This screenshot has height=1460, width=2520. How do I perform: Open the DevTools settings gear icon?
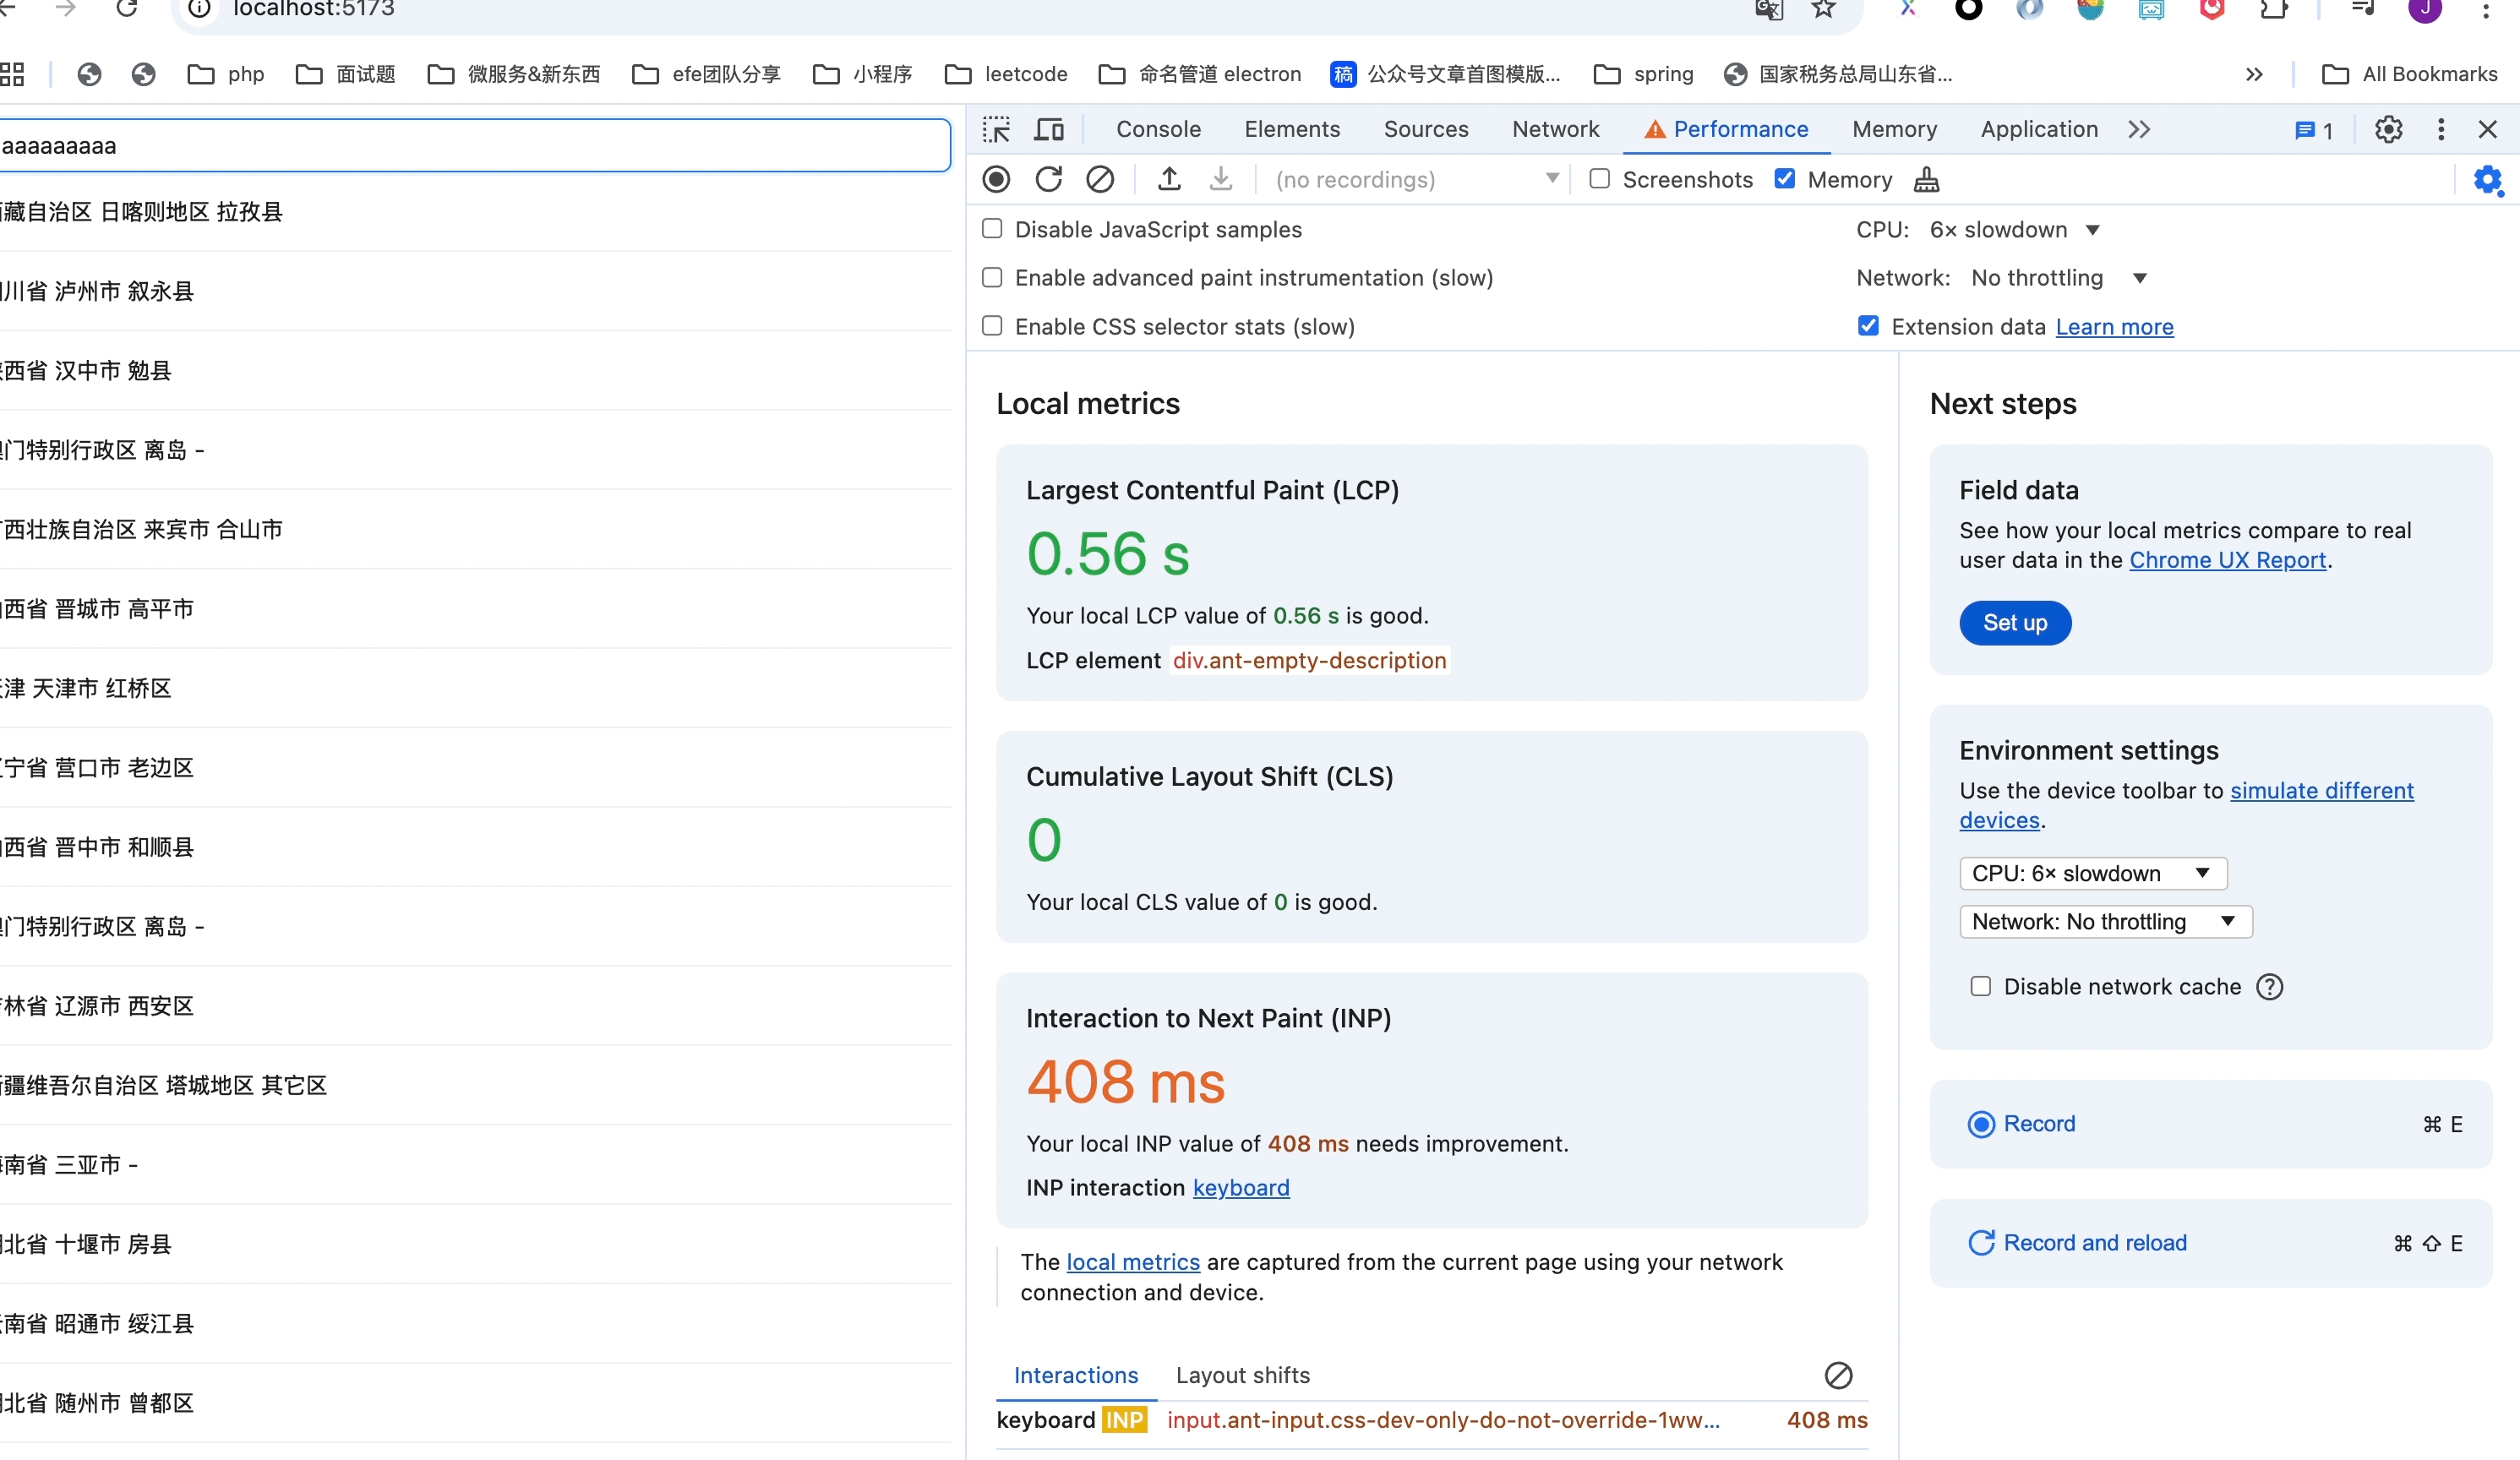click(2388, 129)
